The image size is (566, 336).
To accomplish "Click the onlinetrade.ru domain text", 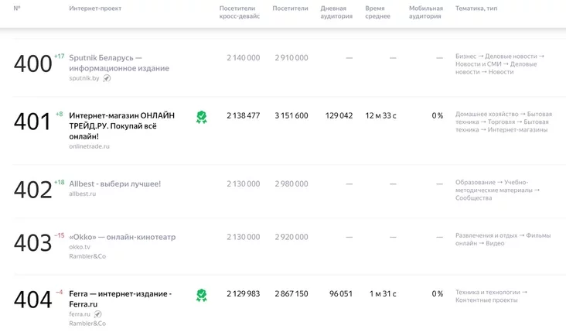I will pyautogui.click(x=89, y=146).
